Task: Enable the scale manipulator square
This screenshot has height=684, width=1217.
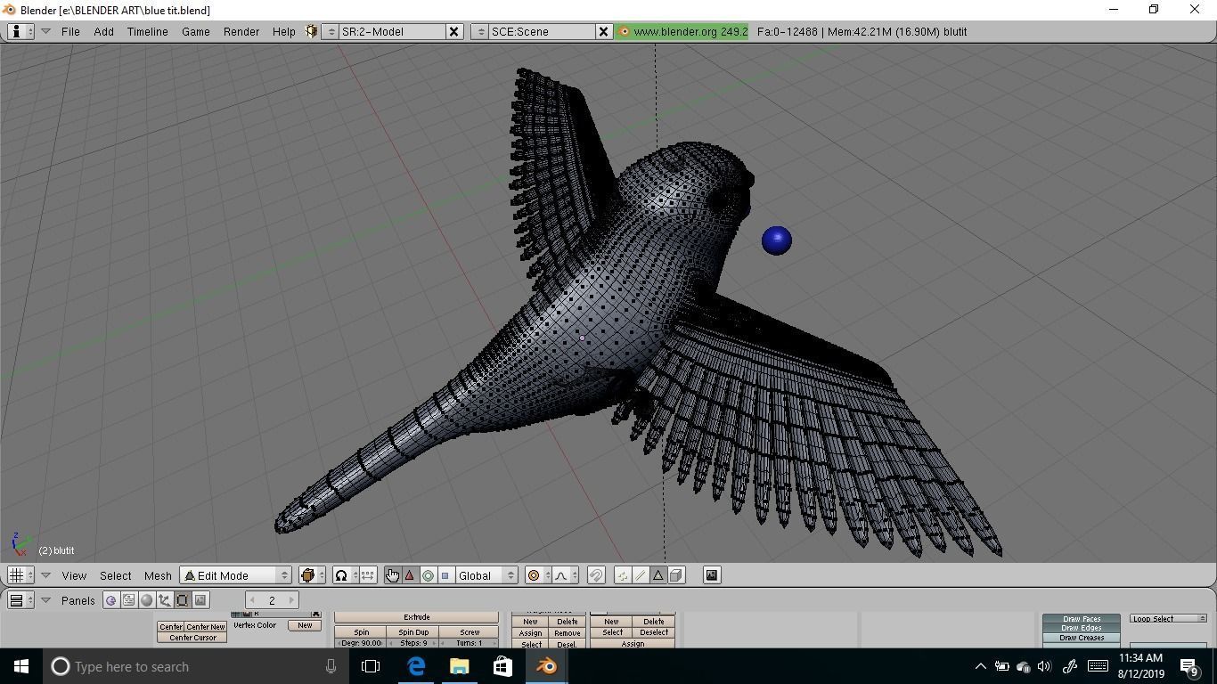Action: [445, 575]
